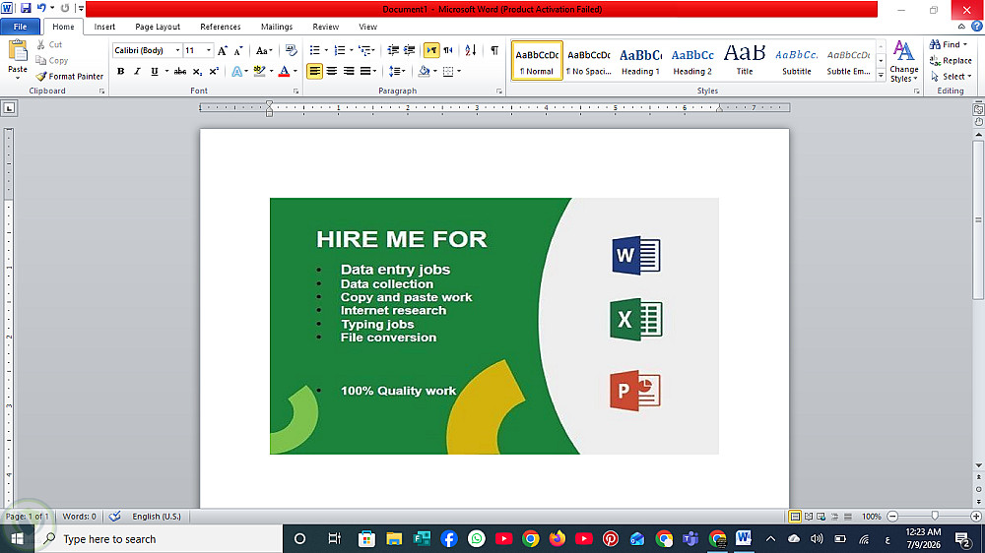This screenshot has width=985, height=553.
Task: Click the zoom slider handle
Action: tap(935, 516)
